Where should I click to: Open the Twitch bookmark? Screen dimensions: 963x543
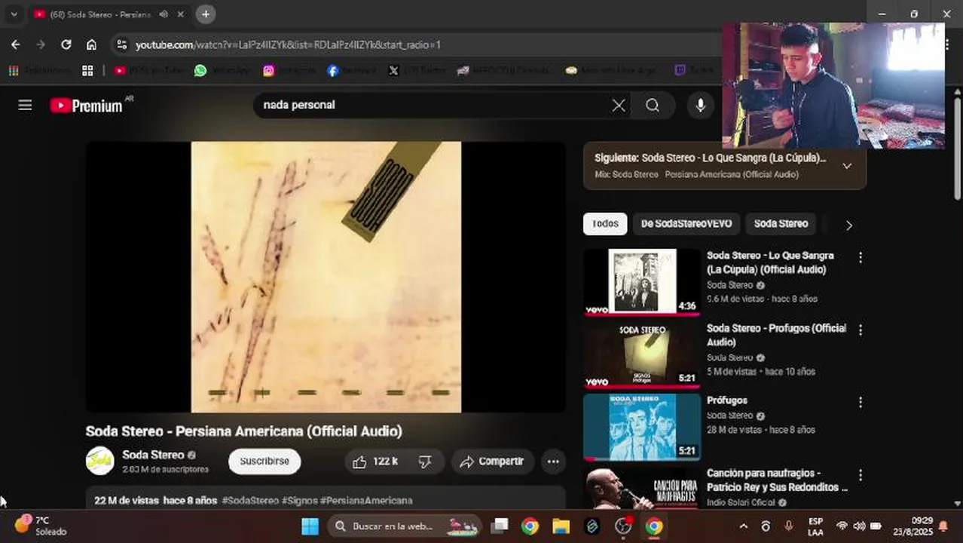pos(693,70)
